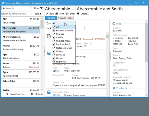This screenshot has height=116, width=149.
Task: Select the Adams and Company customer
Action: pyautogui.click(x=21, y=47)
